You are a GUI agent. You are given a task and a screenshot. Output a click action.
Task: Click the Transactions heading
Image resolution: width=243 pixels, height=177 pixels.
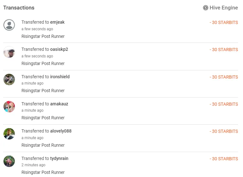point(19,8)
